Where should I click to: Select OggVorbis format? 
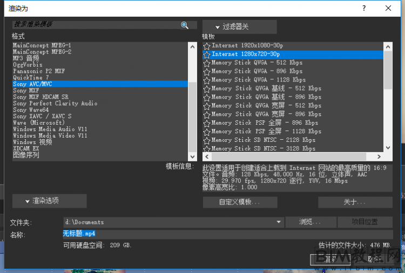coord(100,65)
